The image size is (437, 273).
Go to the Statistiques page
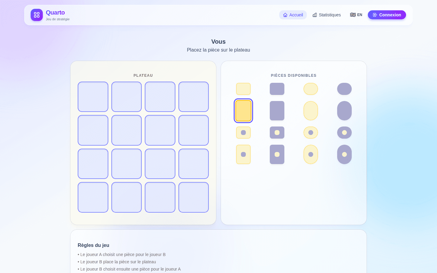[x=327, y=15]
